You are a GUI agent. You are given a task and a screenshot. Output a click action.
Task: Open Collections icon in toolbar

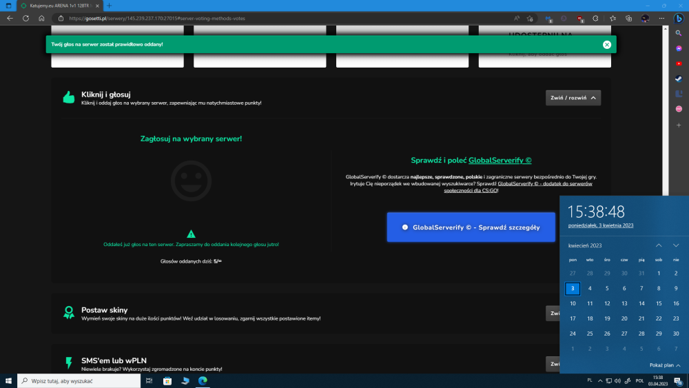pyautogui.click(x=629, y=19)
